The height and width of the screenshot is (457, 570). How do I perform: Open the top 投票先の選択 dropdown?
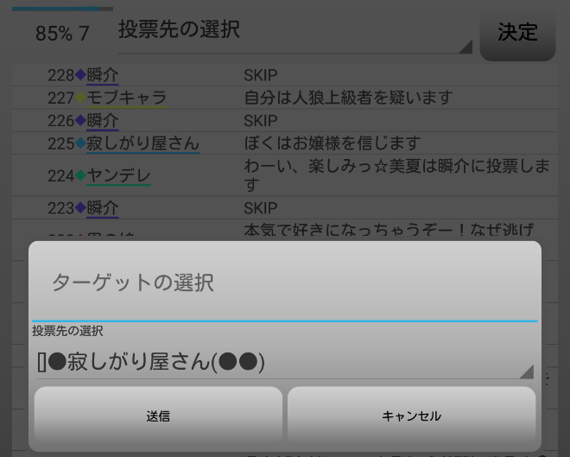point(294,31)
